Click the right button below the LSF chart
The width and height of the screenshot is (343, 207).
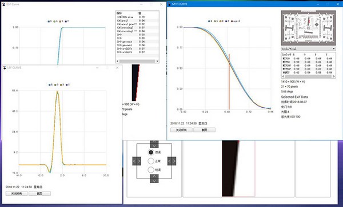[39, 193]
